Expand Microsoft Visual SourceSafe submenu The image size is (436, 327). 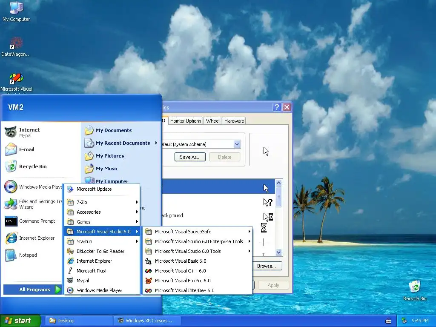click(x=198, y=232)
